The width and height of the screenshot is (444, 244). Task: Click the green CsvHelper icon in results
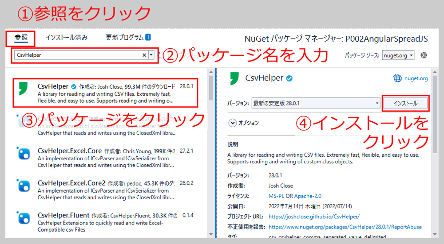[x=23, y=89]
